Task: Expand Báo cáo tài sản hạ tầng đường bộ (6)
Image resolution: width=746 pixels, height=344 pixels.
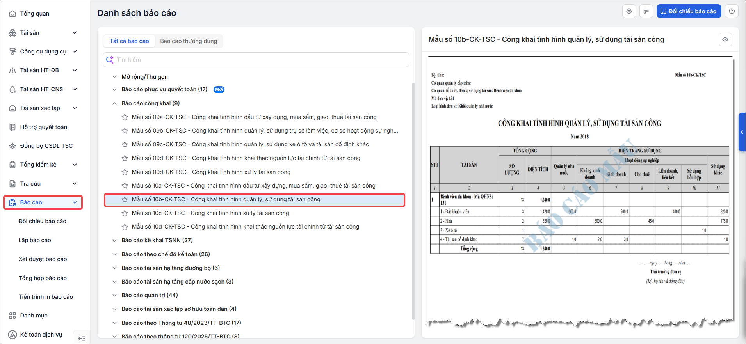Action: (x=114, y=268)
